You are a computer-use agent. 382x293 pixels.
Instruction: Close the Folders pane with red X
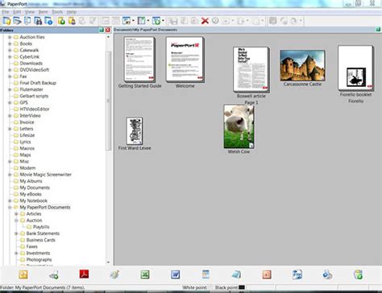click(108, 30)
